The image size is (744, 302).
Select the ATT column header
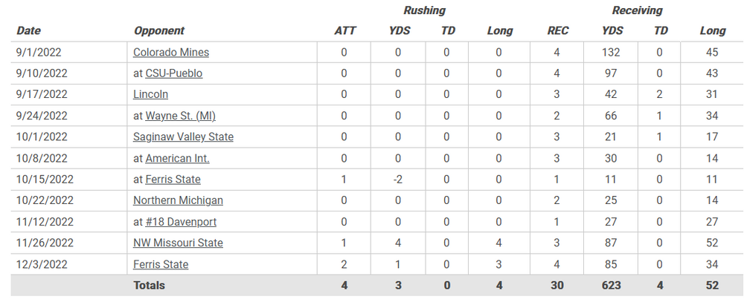[344, 31]
